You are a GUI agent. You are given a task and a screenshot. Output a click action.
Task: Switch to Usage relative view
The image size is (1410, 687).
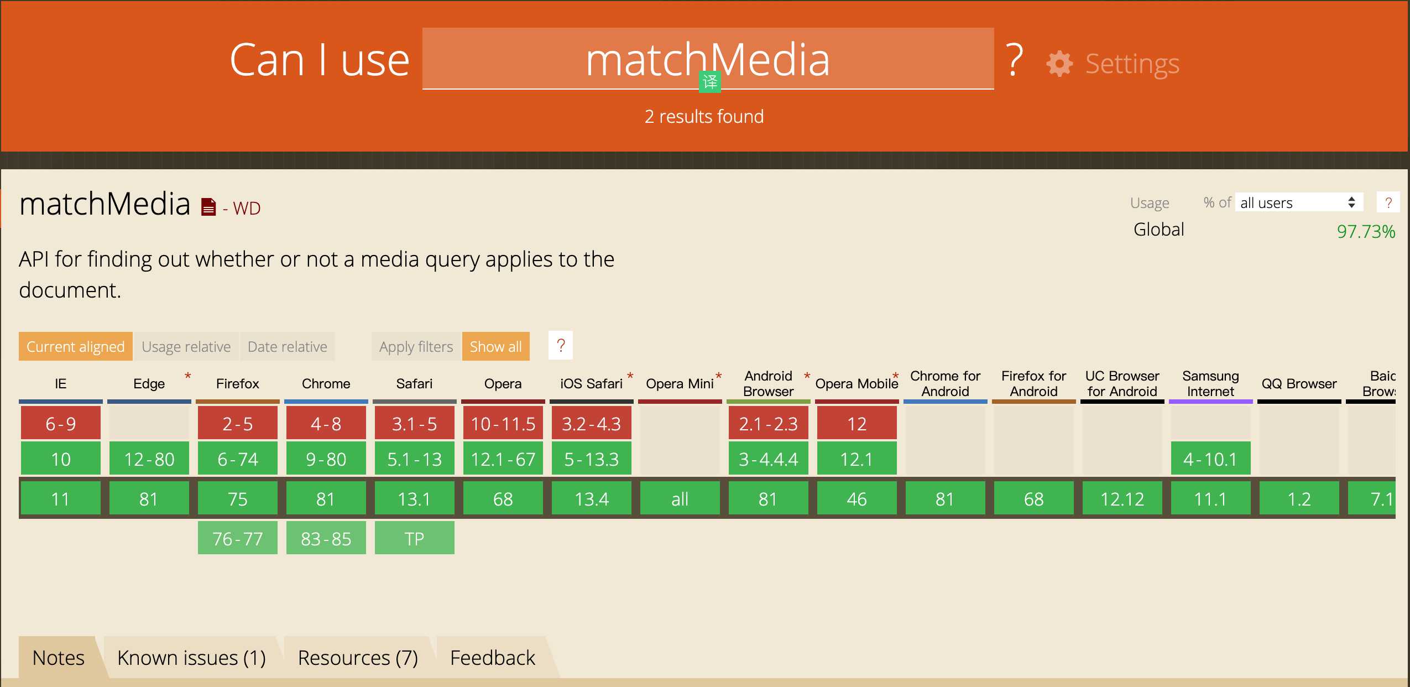click(x=186, y=346)
